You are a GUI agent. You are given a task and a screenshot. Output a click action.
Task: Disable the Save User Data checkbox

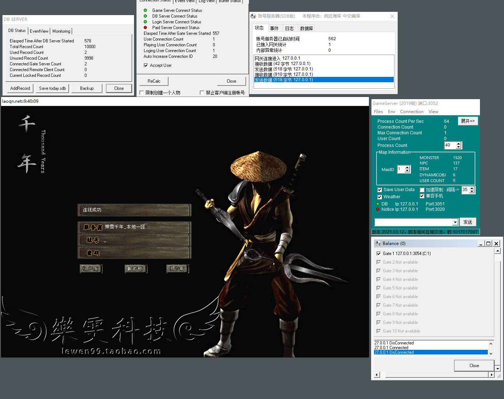pos(380,190)
